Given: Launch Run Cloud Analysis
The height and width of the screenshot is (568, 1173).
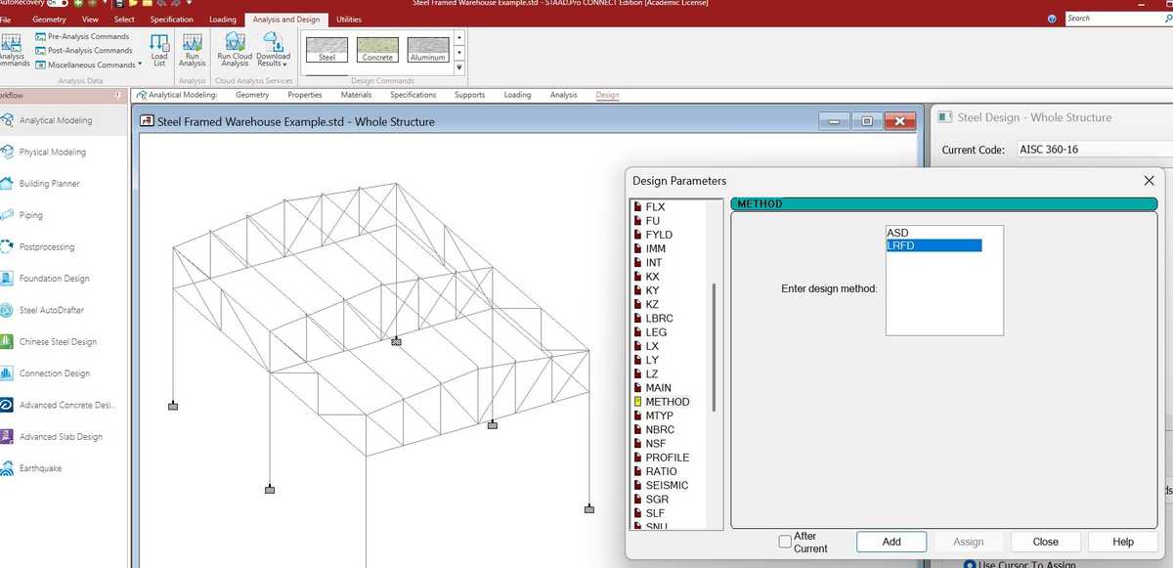Looking at the screenshot, I should 235,49.
